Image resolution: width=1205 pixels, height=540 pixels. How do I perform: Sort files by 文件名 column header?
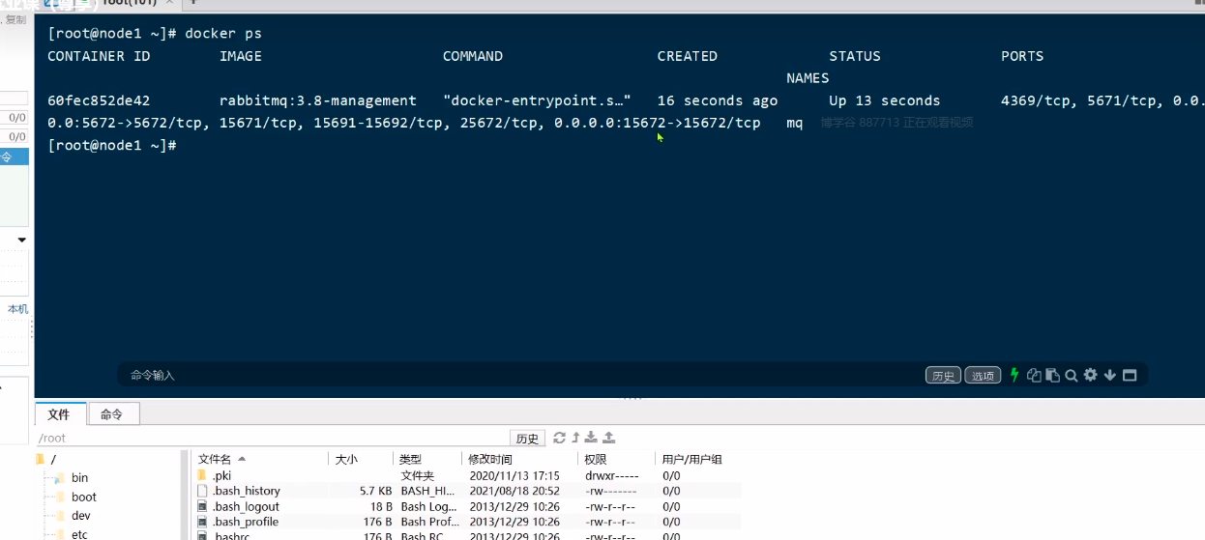(x=216, y=459)
